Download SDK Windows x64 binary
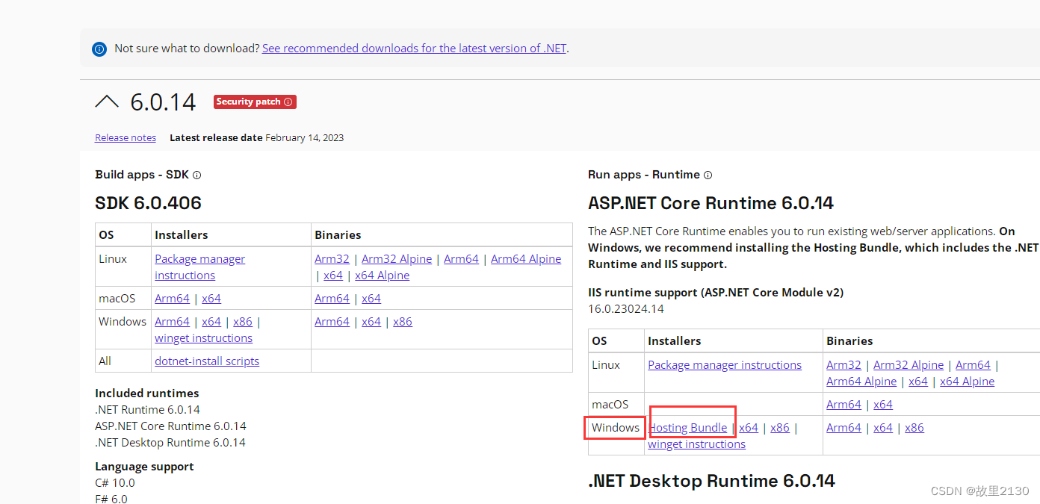 click(x=371, y=321)
